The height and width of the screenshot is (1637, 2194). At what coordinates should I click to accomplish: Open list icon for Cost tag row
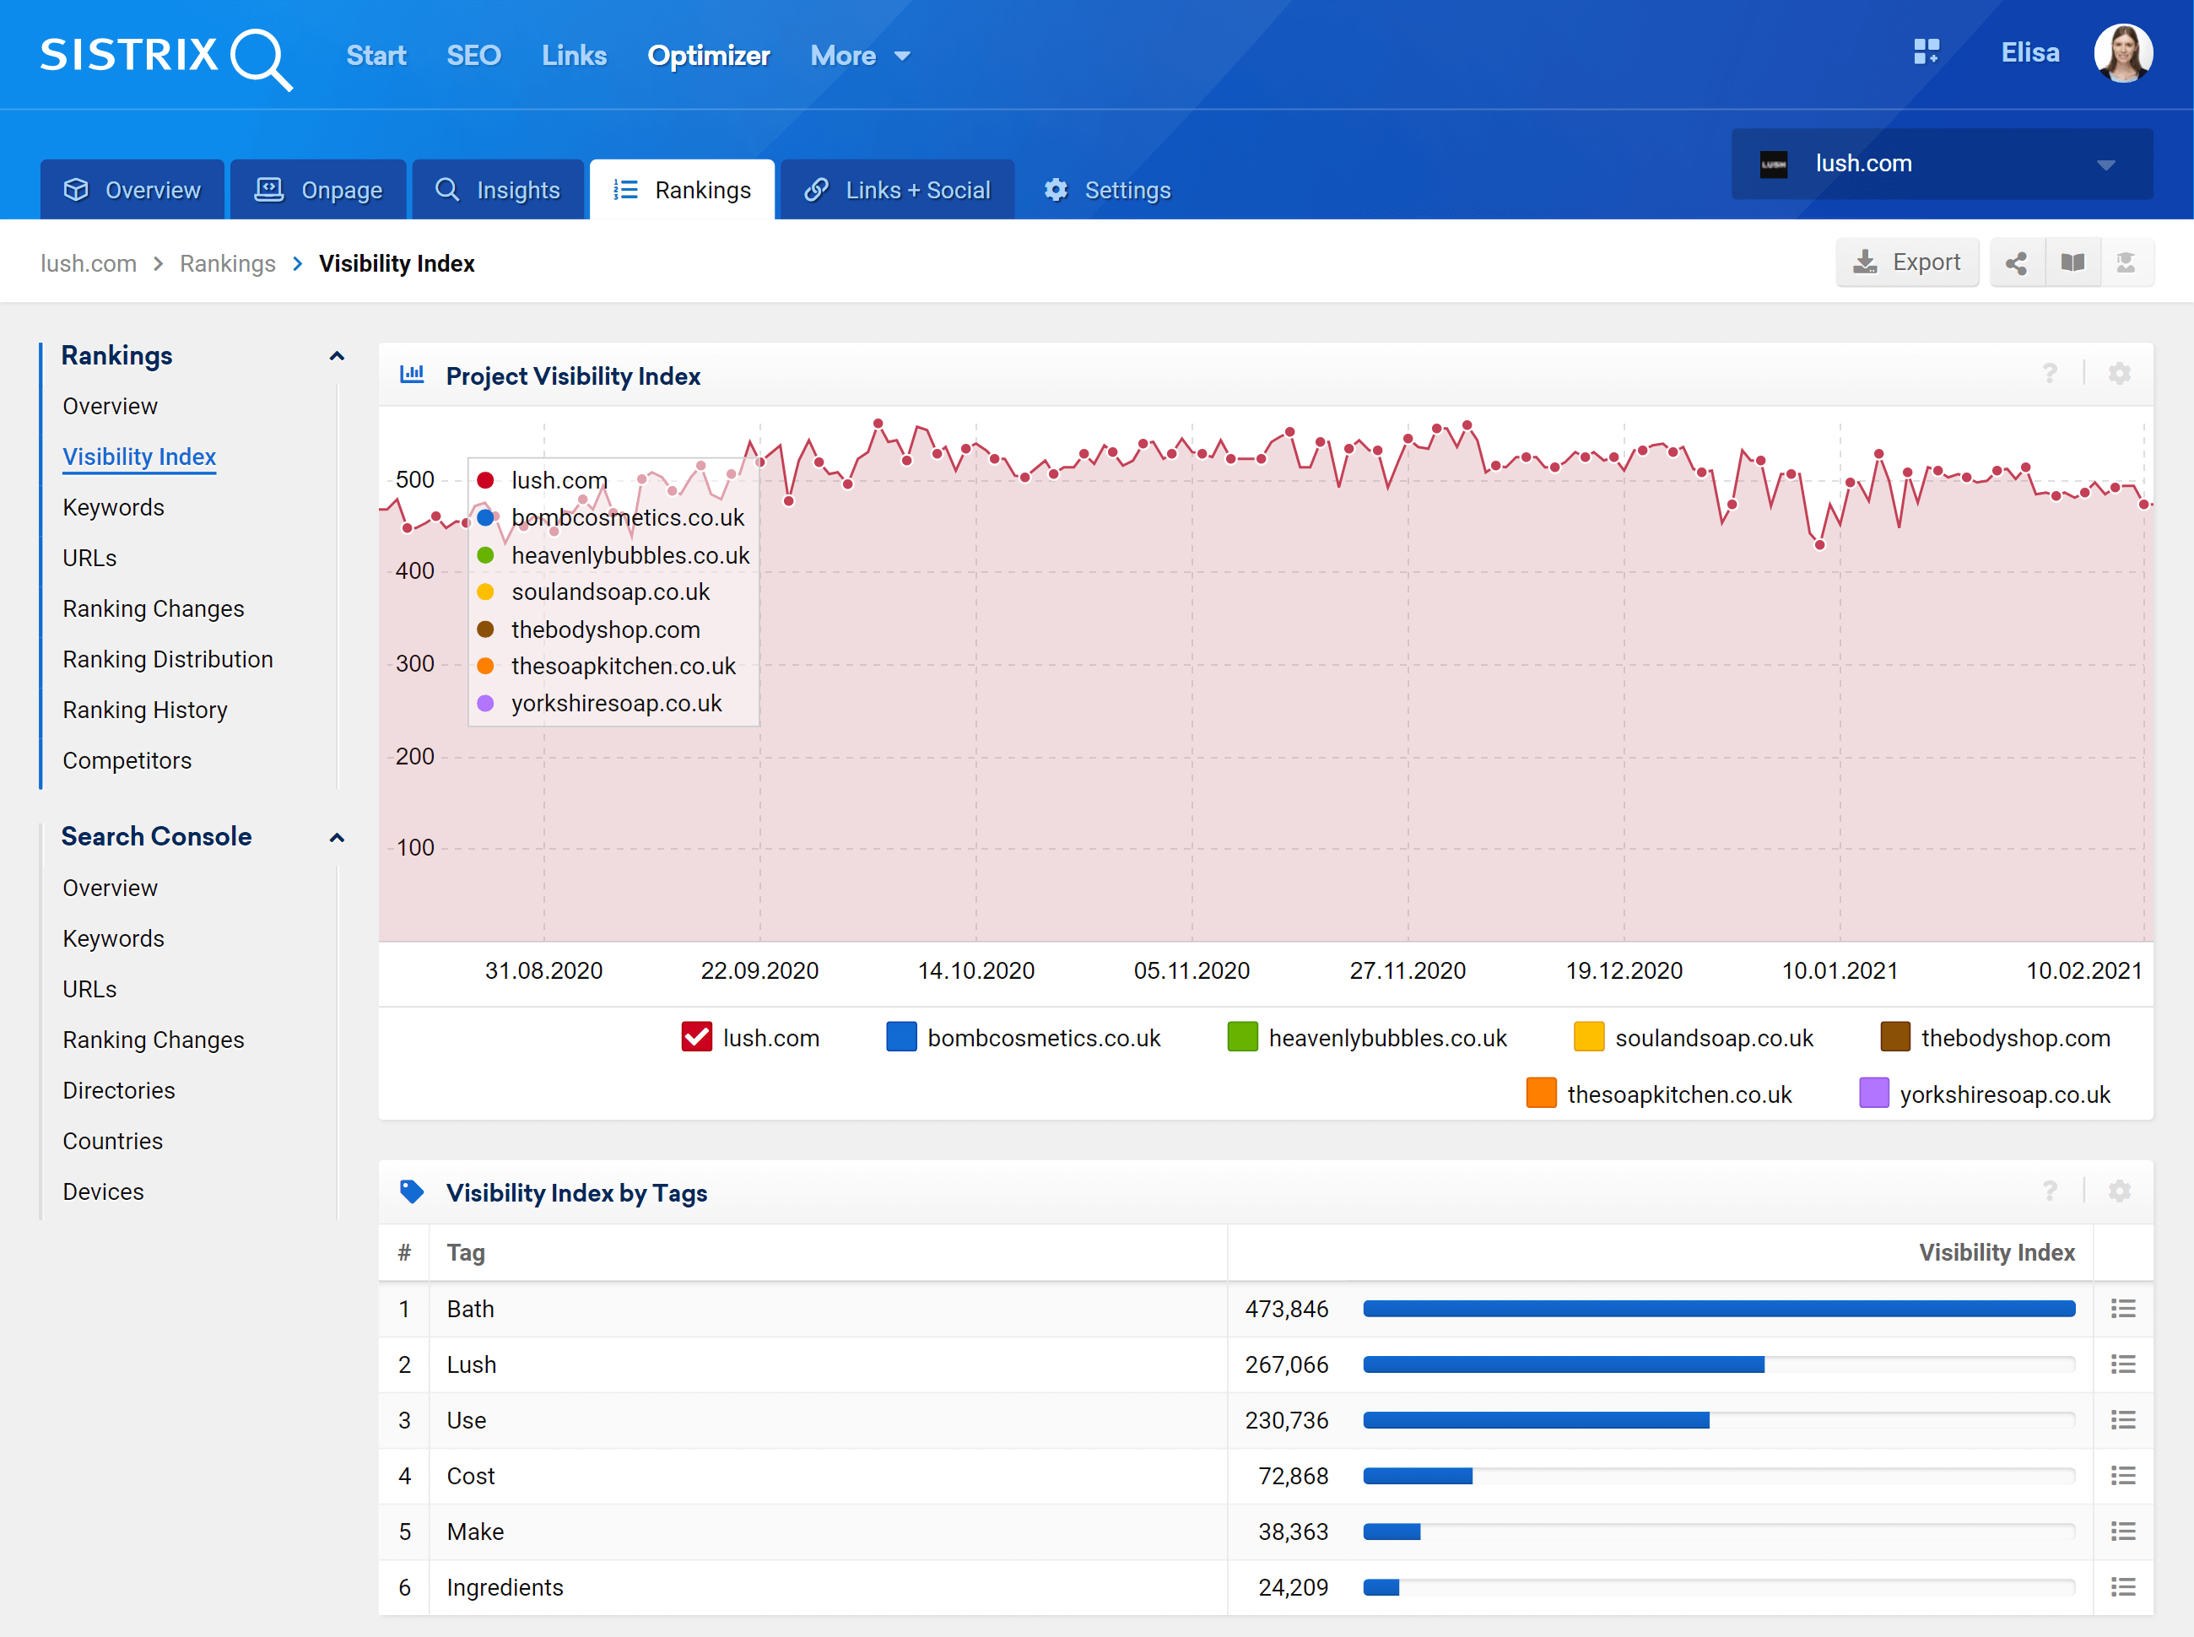point(2122,1476)
